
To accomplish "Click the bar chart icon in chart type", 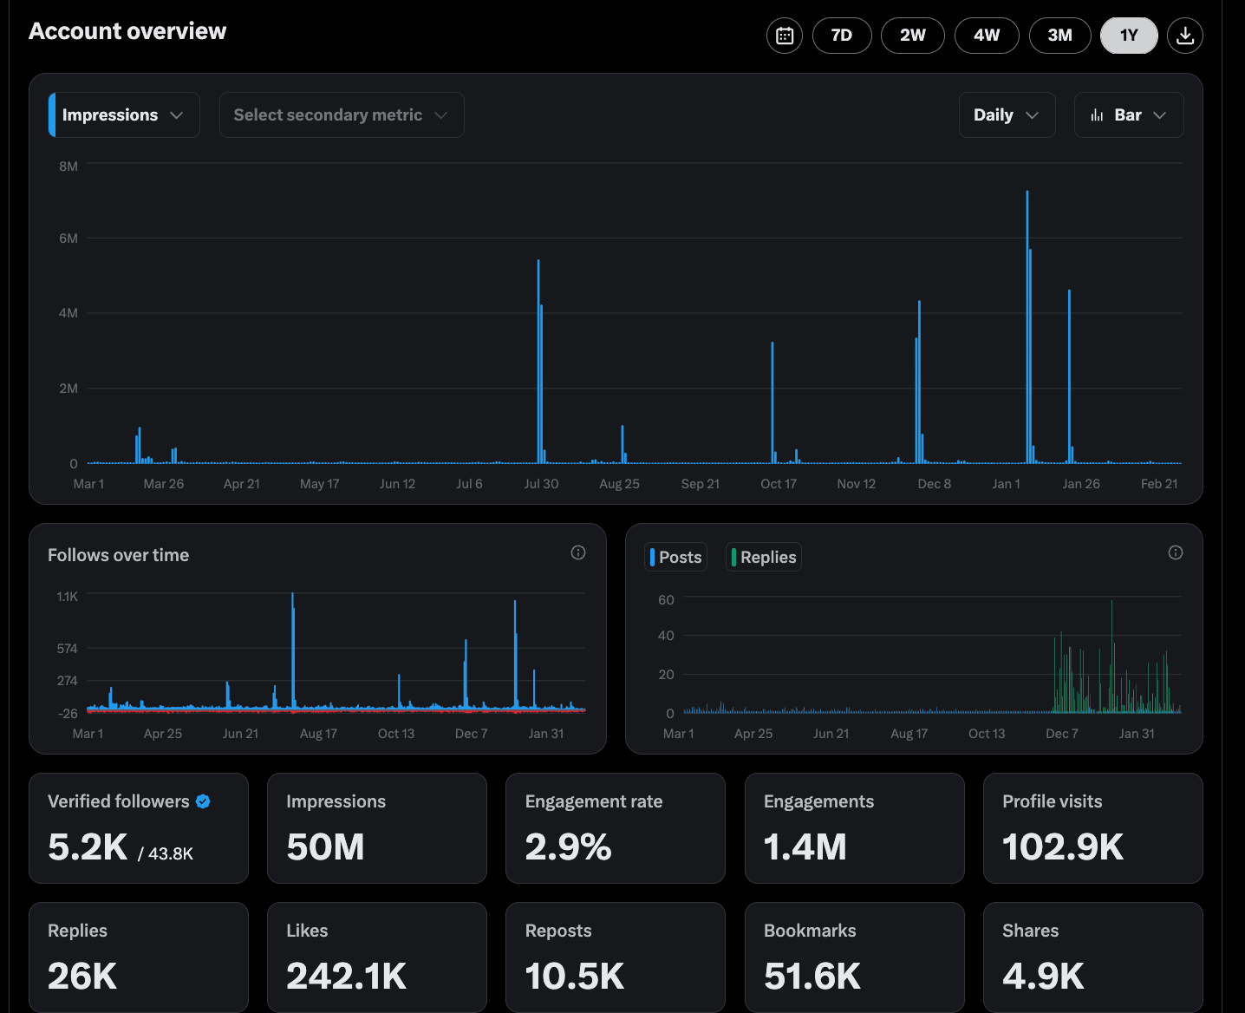I will (x=1097, y=115).
